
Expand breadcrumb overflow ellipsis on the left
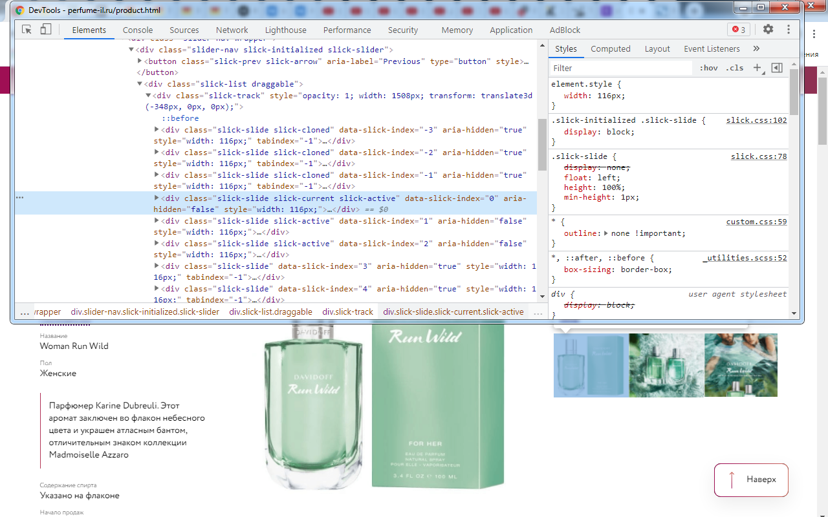(x=25, y=312)
